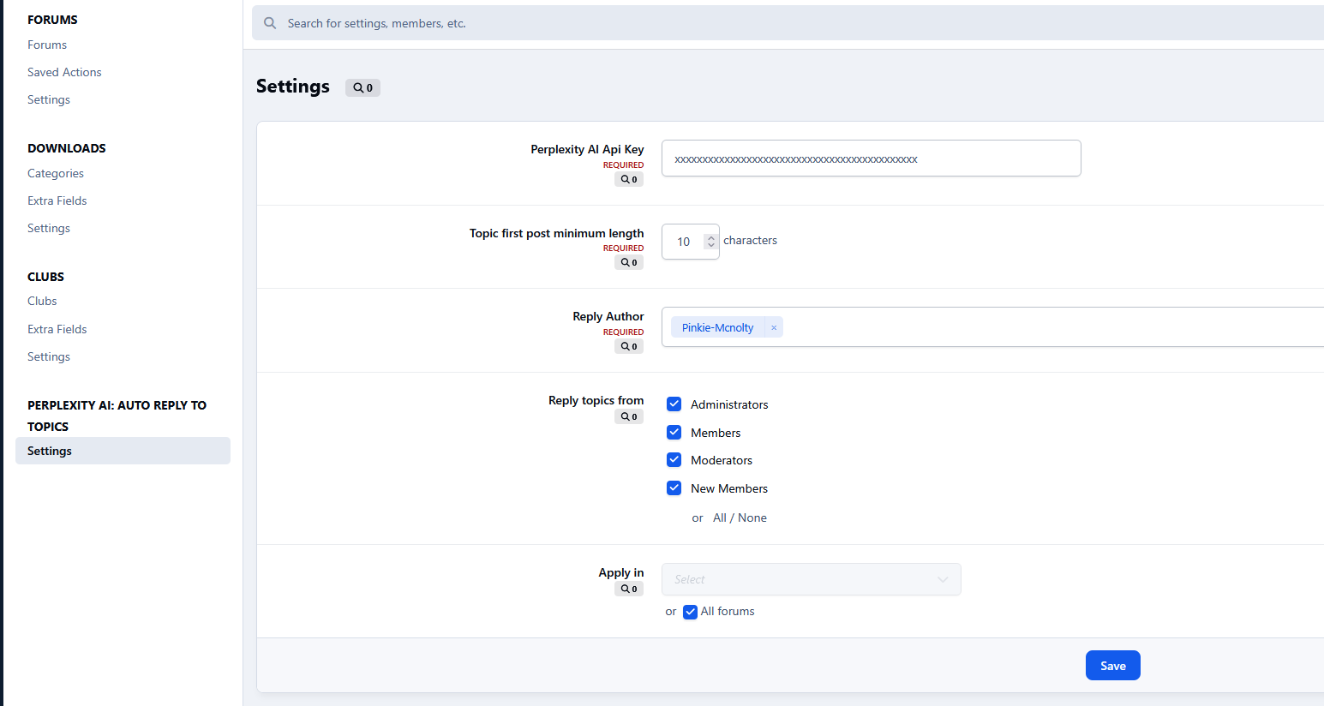Open Forums in the sidebar
The width and height of the screenshot is (1324, 706).
[x=47, y=45]
